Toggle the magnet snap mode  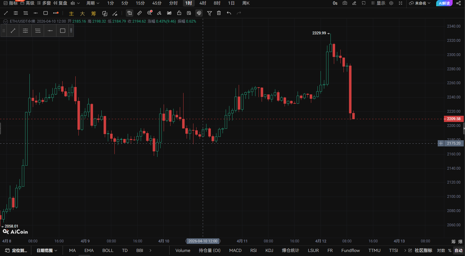[x=199, y=13]
